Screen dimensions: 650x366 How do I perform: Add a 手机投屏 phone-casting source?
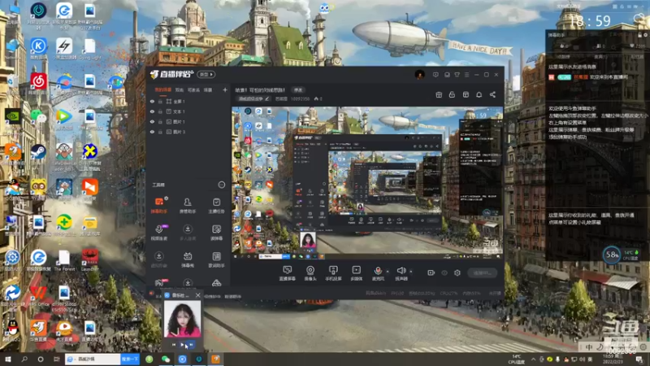pyautogui.click(x=333, y=273)
